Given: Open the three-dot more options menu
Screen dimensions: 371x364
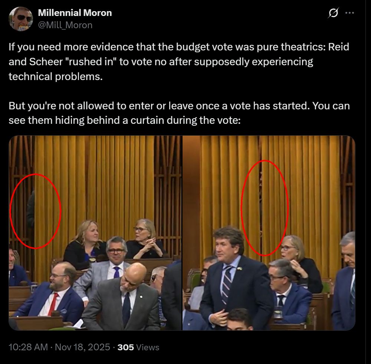Looking at the screenshot, I should pos(350,13).
